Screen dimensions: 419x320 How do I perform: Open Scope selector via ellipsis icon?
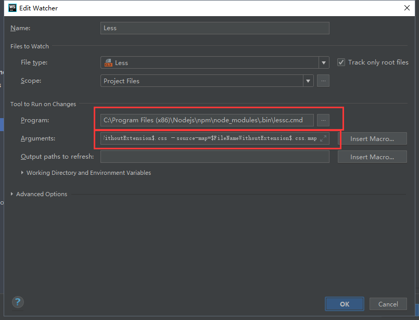coord(323,81)
